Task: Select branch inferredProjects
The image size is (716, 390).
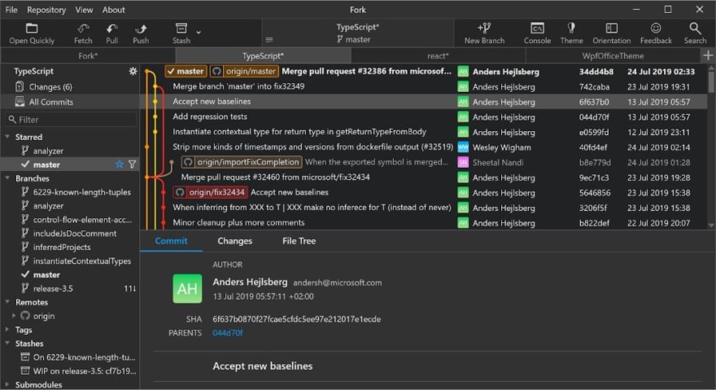Action: click(x=70, y=247)
